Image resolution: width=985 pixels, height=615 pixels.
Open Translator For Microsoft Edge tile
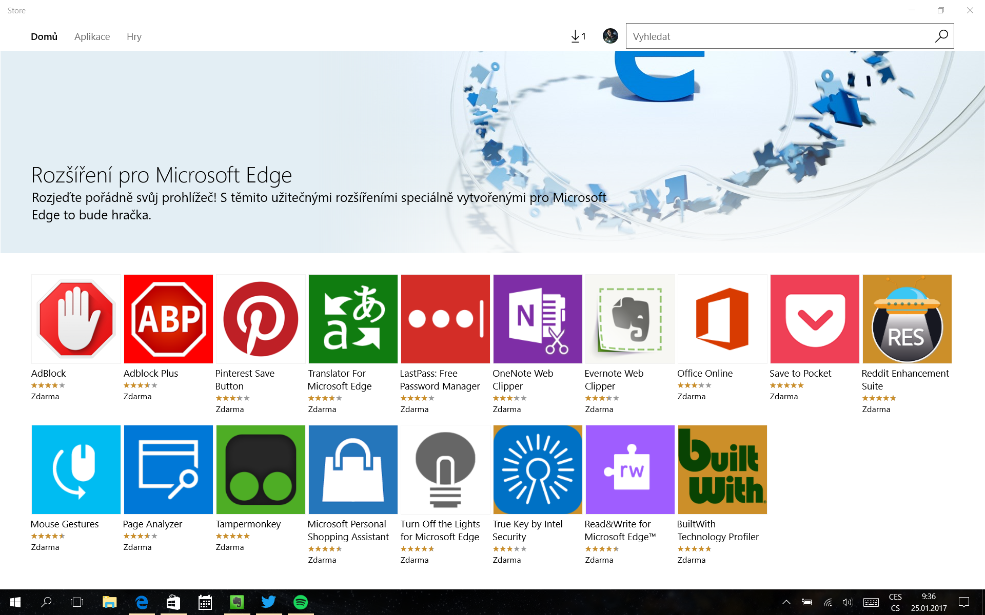tap(353, 319)
